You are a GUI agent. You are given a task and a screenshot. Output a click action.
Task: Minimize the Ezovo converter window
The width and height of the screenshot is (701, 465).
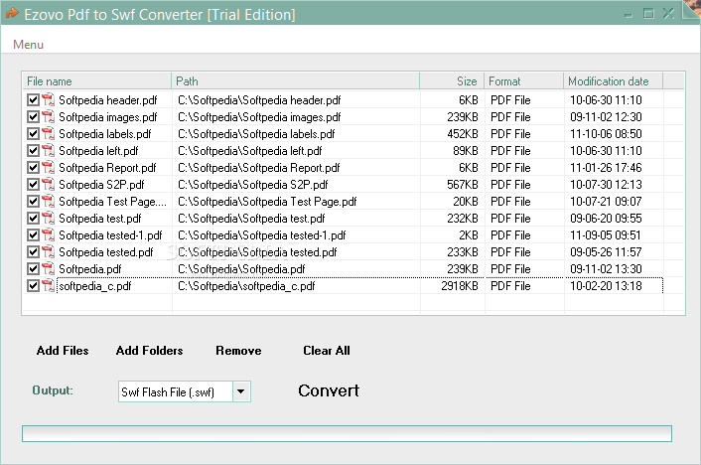click(x=629, y=14)
